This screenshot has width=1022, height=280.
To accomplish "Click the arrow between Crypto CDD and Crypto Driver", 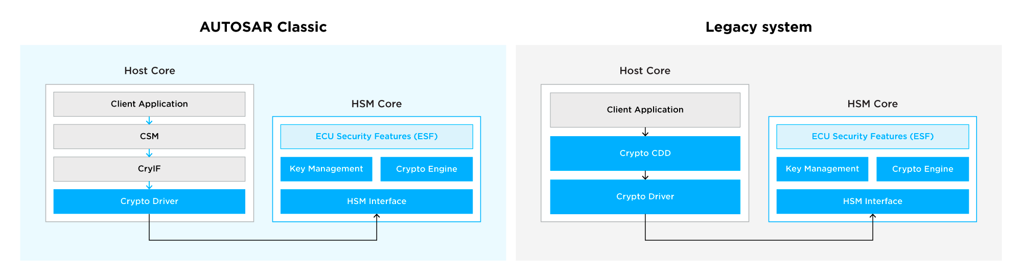I will point(645,175).
